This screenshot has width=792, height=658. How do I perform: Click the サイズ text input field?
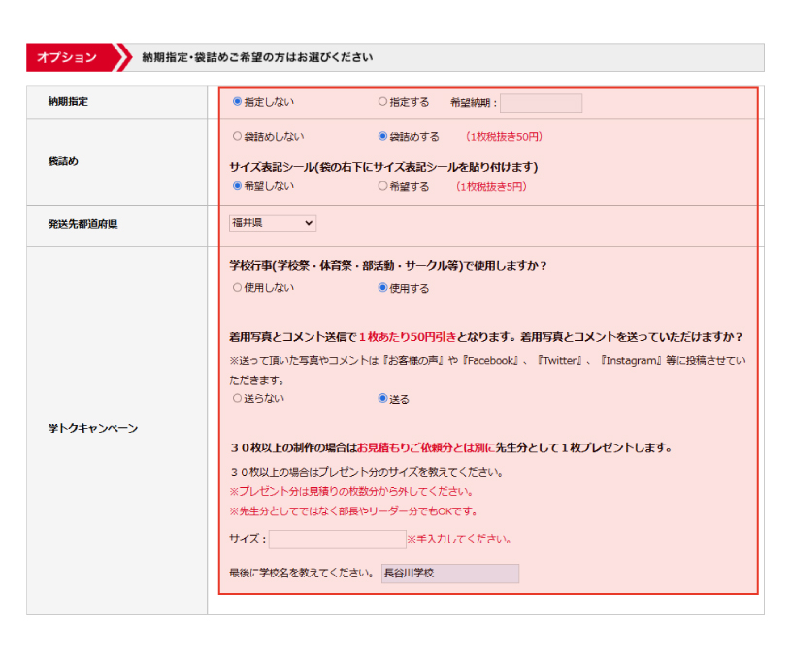[337, 540]
